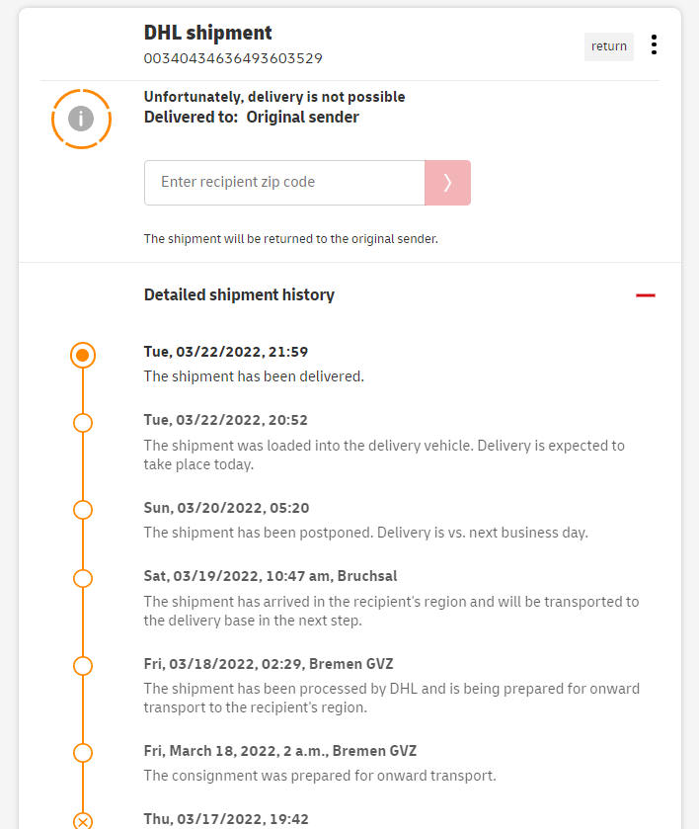The width and height of the screenshot is (699, 829).
Task: Click the crossed-out timeline marker for 03/17
Action: coord(83,821)
